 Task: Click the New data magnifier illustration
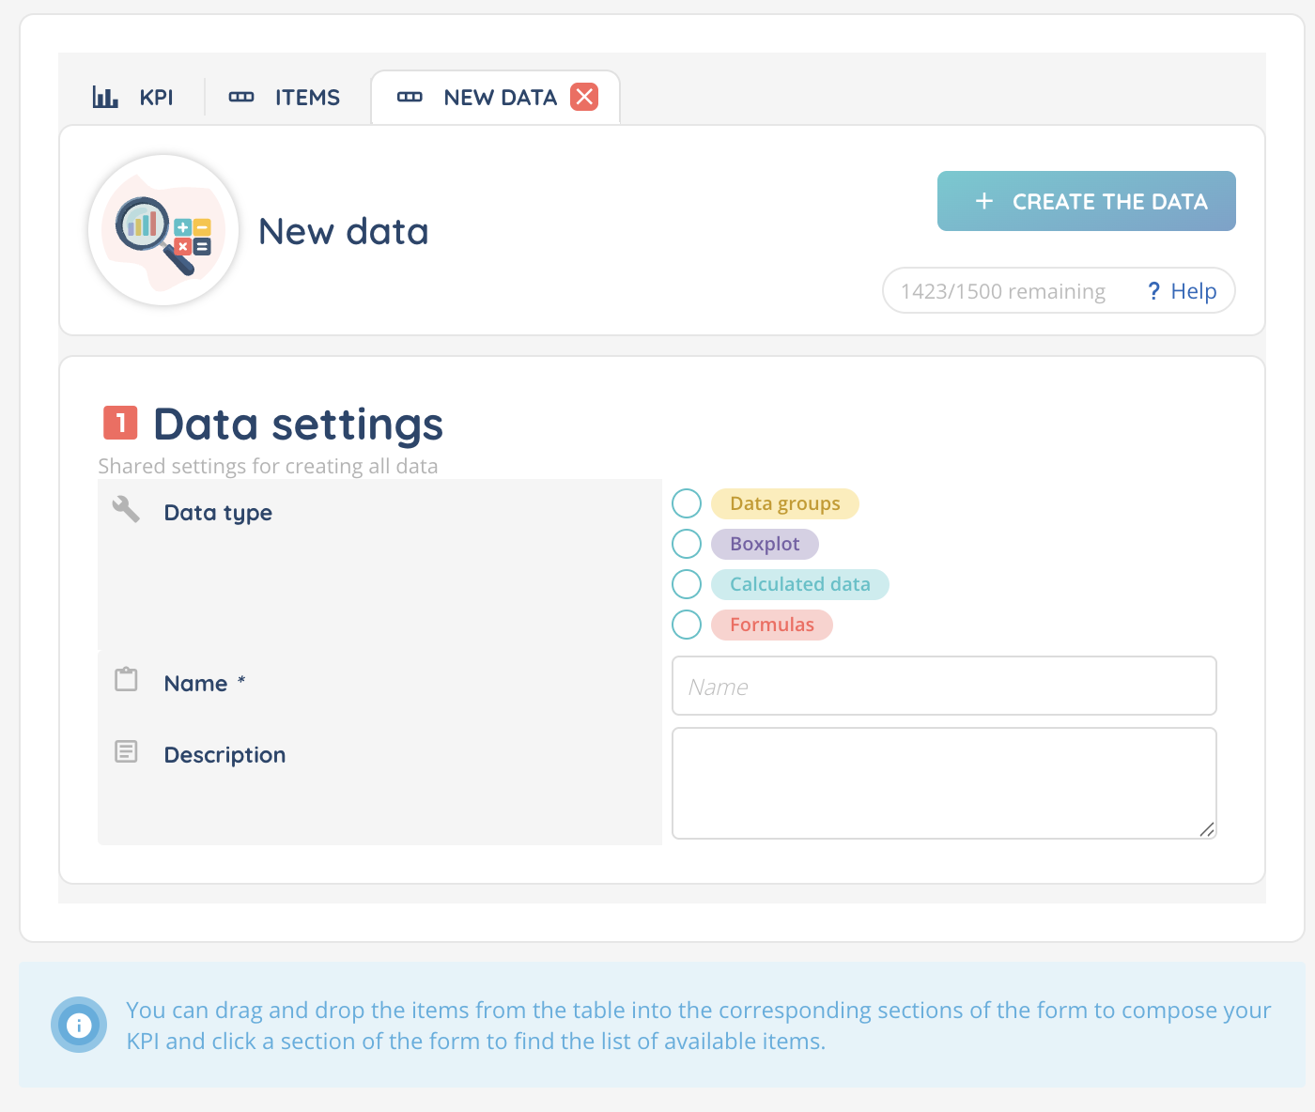point(163,230)
